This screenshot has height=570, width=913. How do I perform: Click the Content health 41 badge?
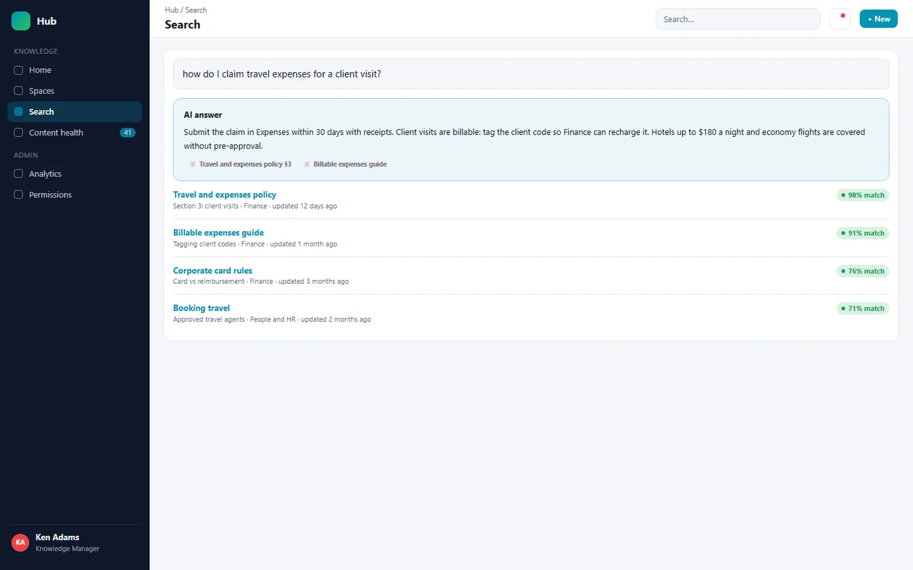[127, 132]
